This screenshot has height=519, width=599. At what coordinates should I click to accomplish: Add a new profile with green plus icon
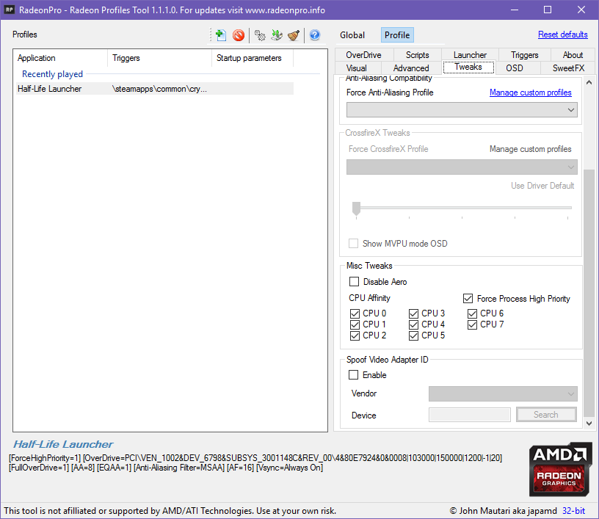(x=220, y=35)
